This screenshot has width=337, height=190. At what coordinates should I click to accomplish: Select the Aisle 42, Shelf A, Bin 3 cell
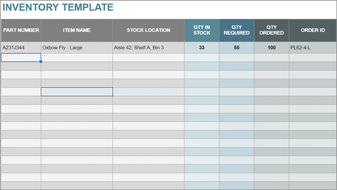148,48
